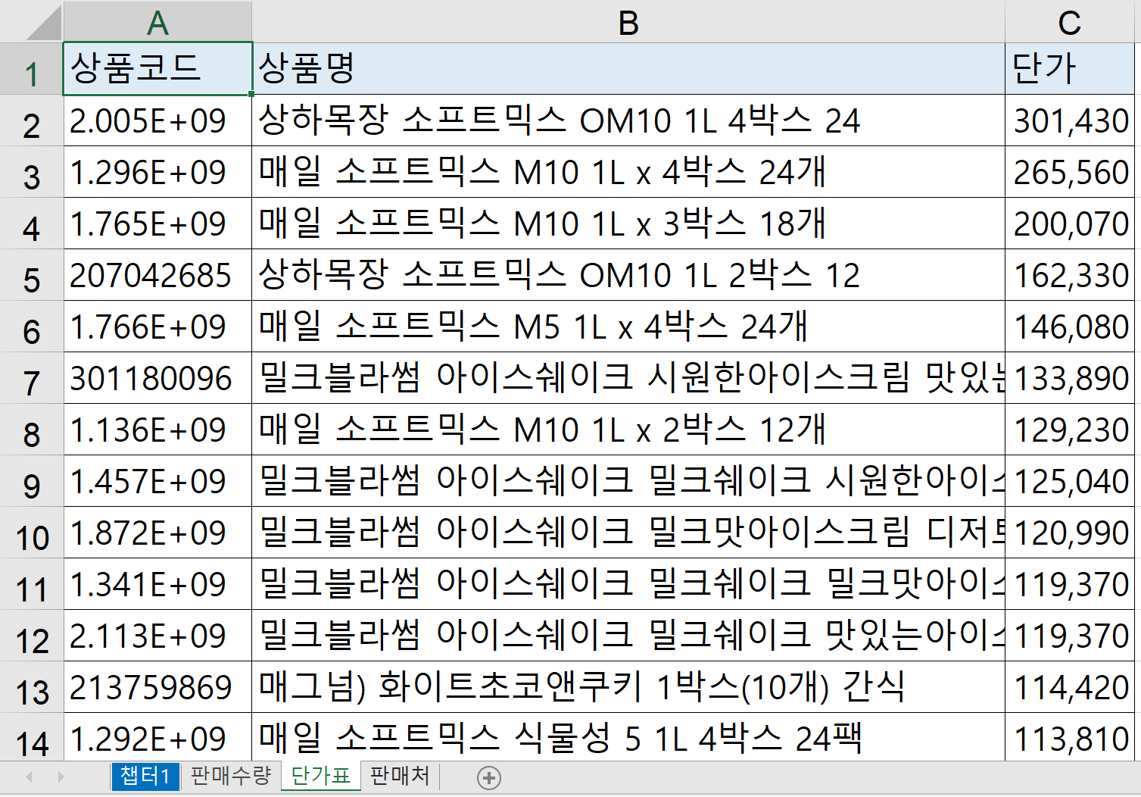Select row 1 header
This screenshot has height=797, width=1141.
pos(31,69)
